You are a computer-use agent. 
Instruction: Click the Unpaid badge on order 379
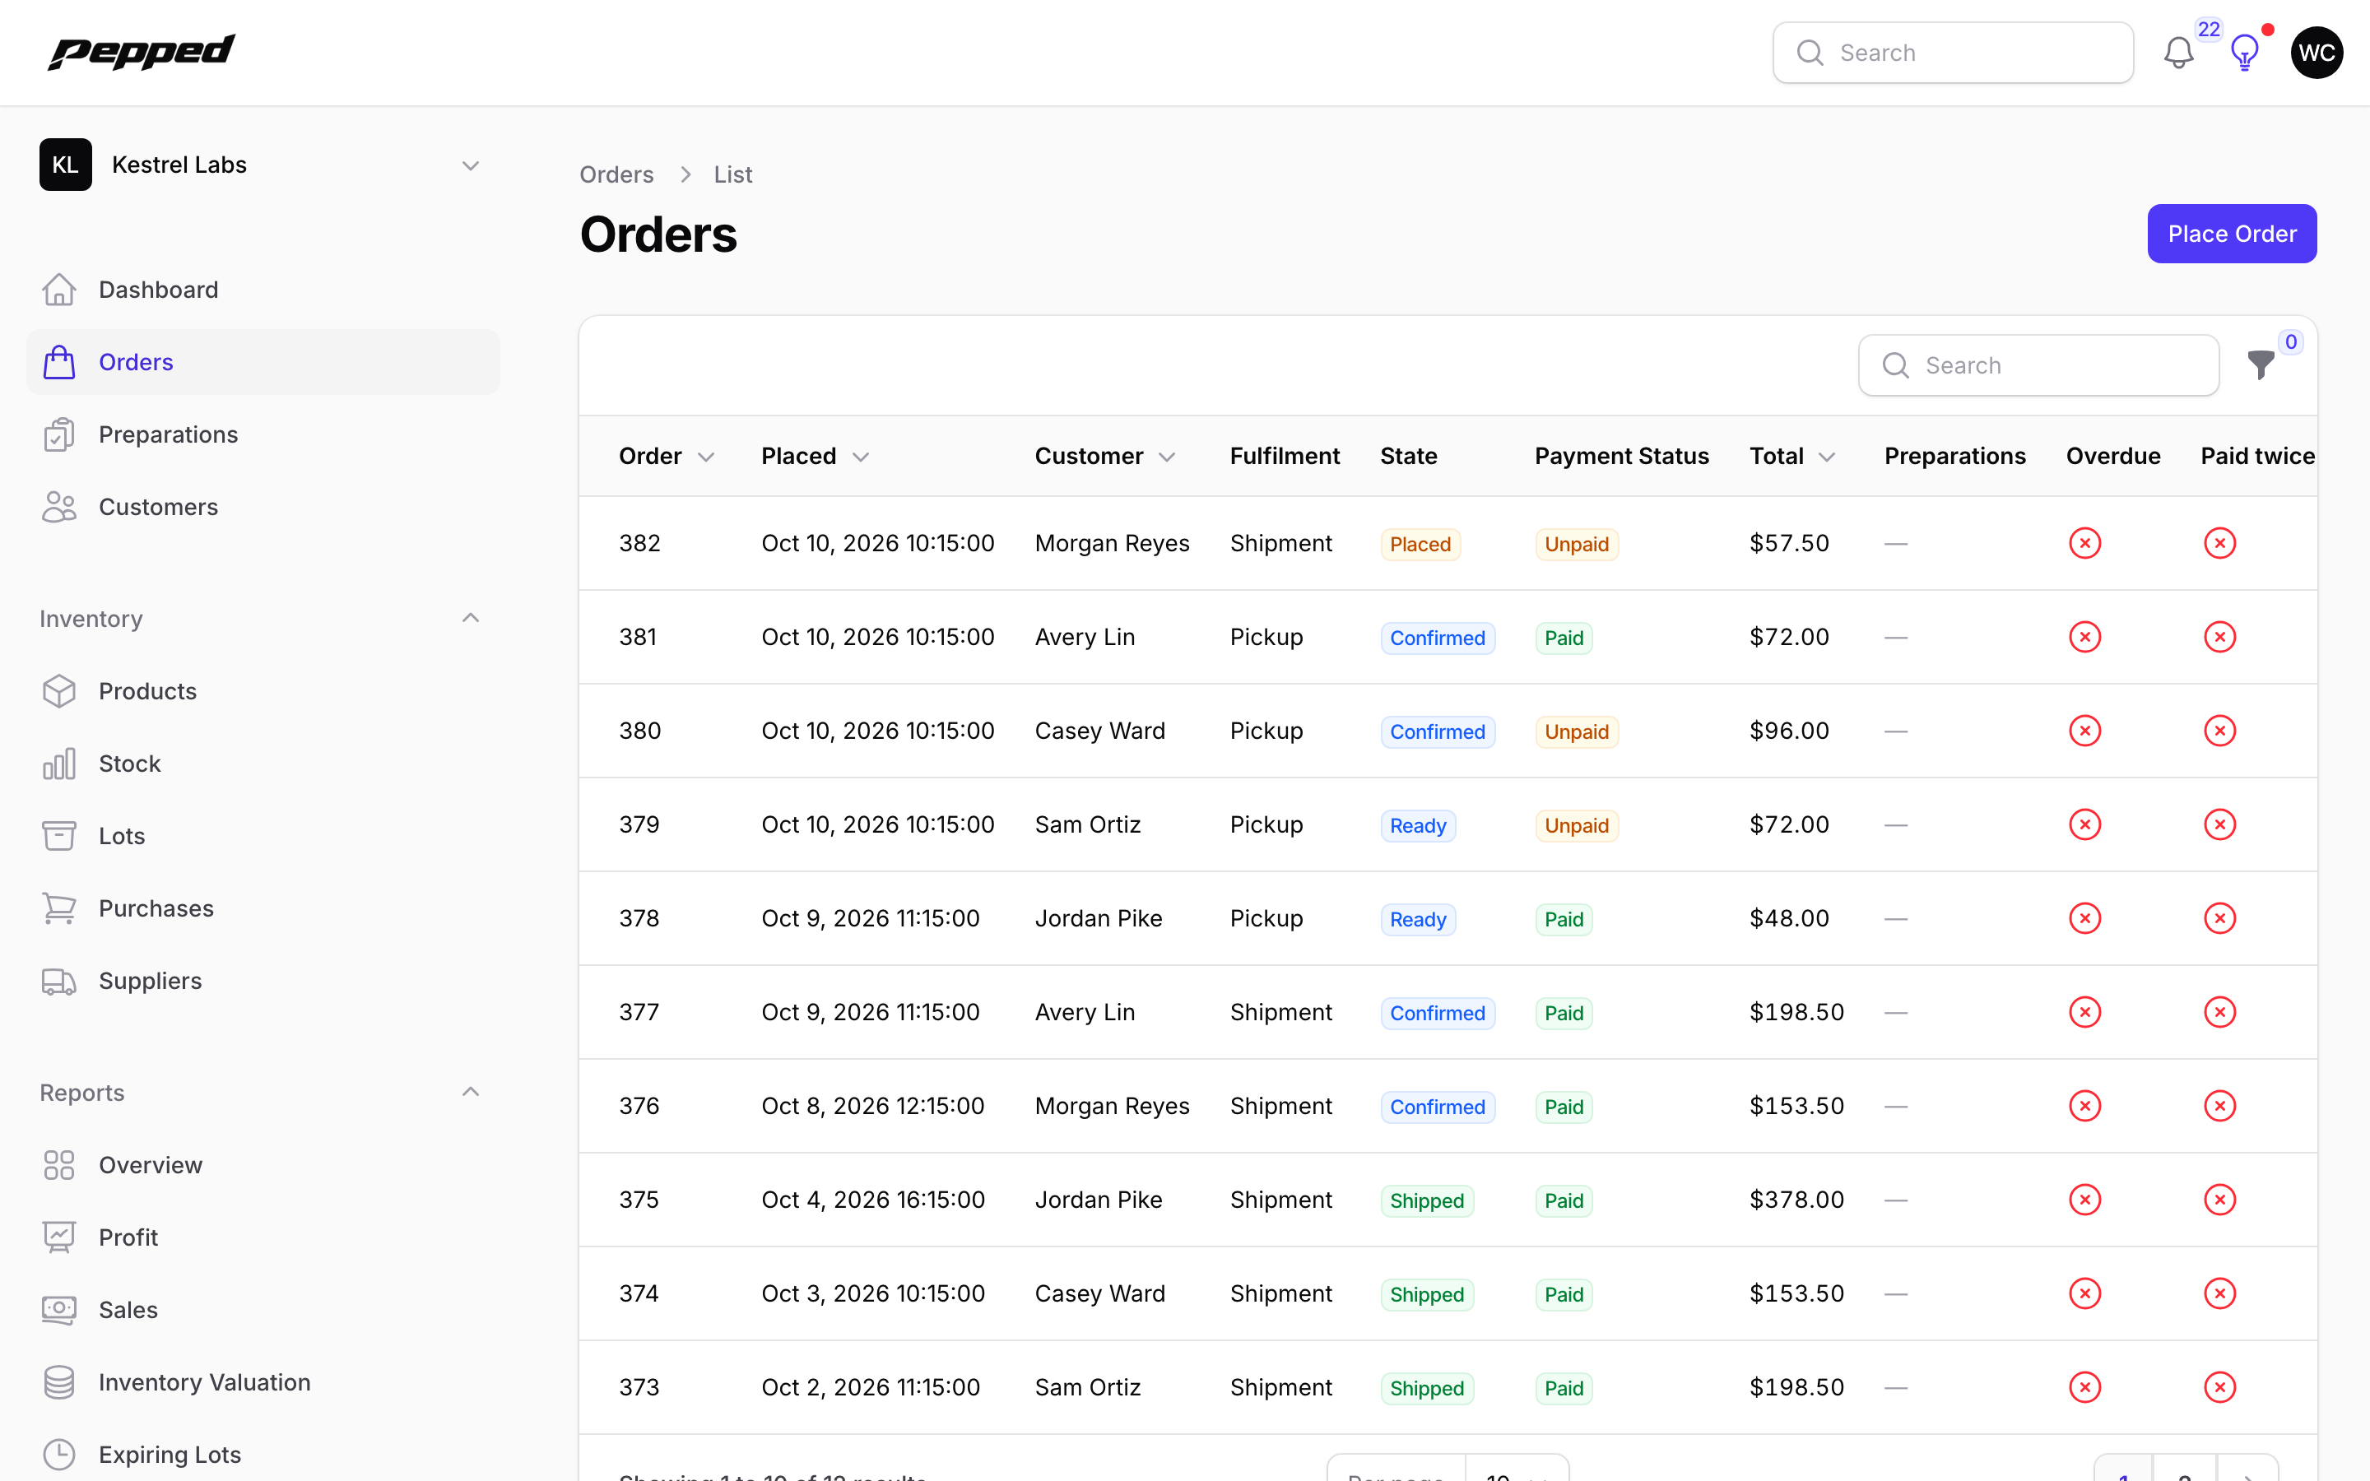pyautogui.click(x=1576, y=826)
